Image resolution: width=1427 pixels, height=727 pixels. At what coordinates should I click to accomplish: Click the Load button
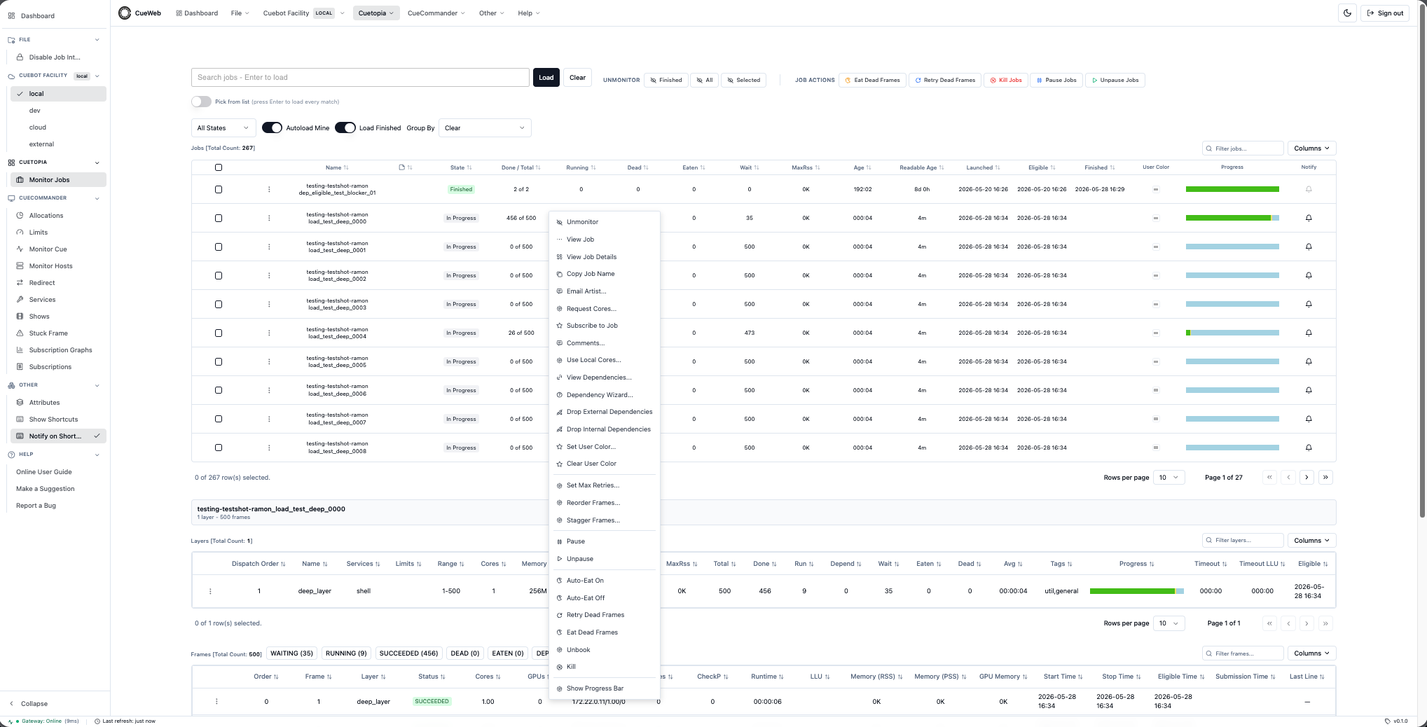click(546, 78)
